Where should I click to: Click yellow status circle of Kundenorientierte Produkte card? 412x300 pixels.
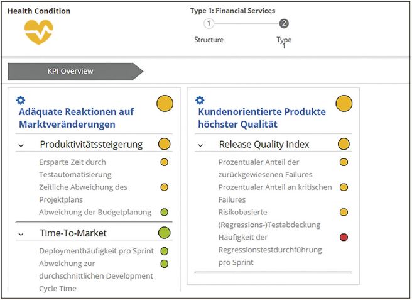(x=344, y=103)
